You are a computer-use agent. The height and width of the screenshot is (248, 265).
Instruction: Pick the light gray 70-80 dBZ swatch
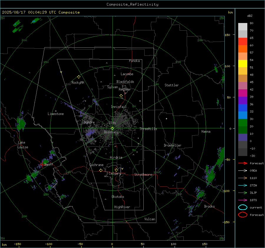tap(243, 27)
